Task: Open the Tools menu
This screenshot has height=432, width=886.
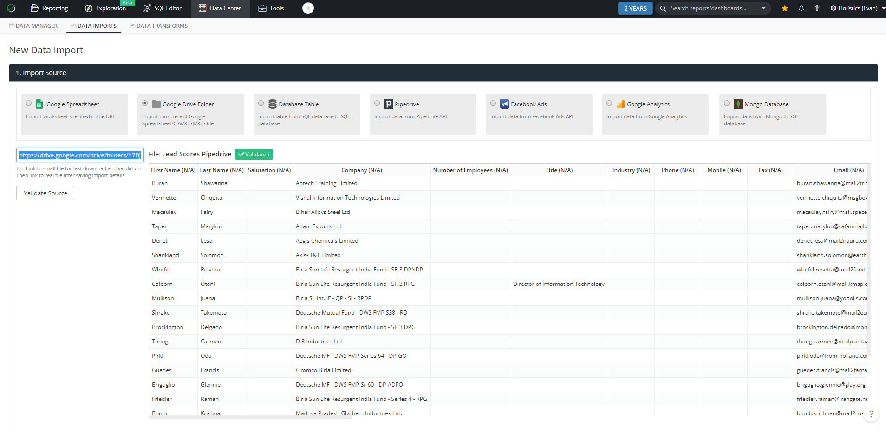Action: pyautogui.click(x=271, y=8)
